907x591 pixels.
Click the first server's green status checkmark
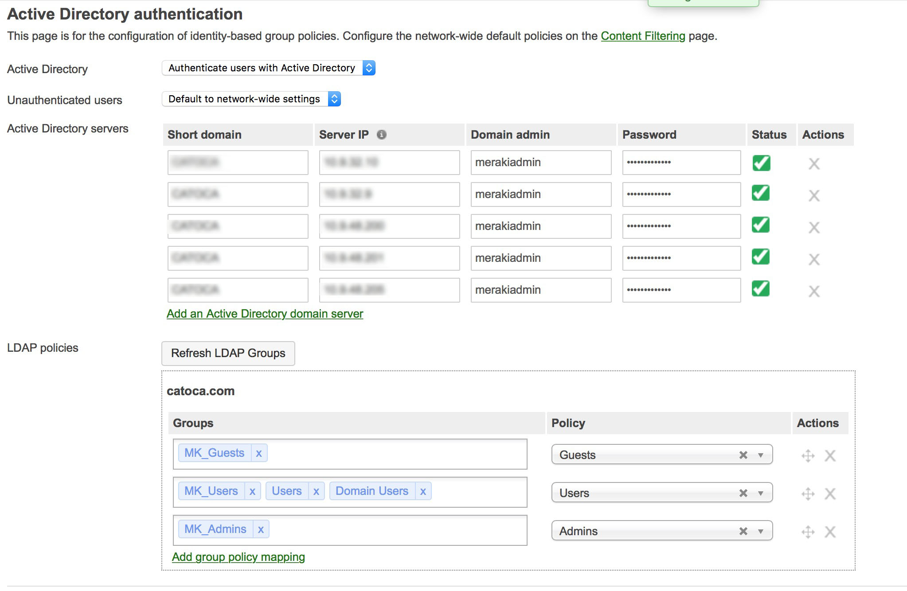click(761, 163)
